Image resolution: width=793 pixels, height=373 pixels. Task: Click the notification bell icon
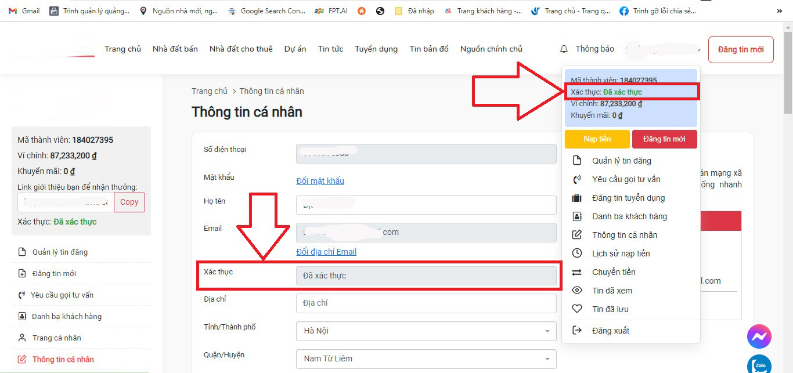[564, 49]
